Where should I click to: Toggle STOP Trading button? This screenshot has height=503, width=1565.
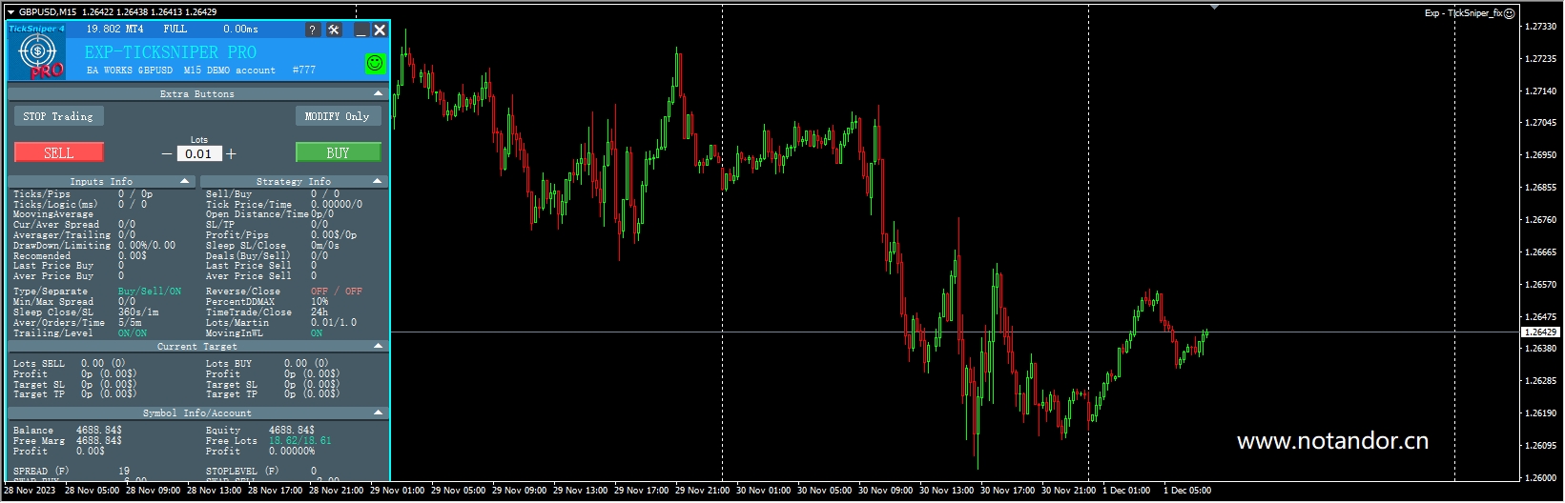tap(58, 116)
